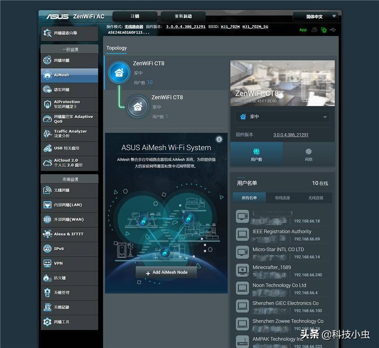Expand the 简体中文 language selector

[316, 17]
